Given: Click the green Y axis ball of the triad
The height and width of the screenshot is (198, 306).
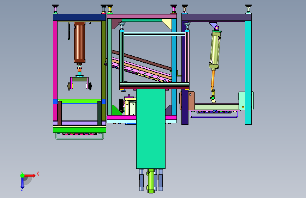Looking at the screenshot, I should coord(22,175).
